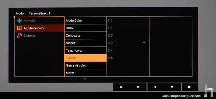Open the Pantalla menu section

click(x=39, y=21)
